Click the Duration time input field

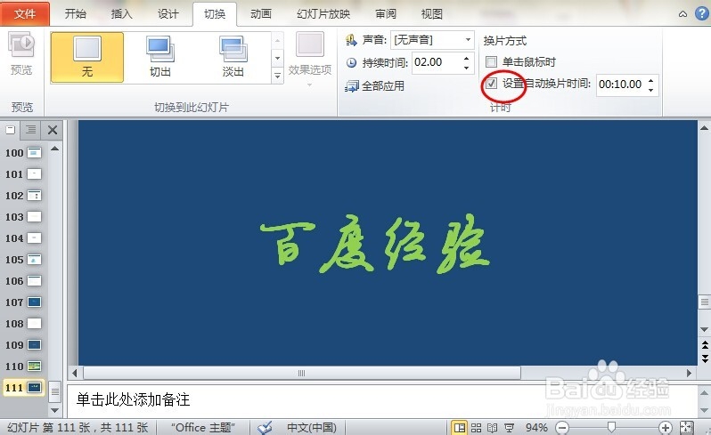(437, 62)
